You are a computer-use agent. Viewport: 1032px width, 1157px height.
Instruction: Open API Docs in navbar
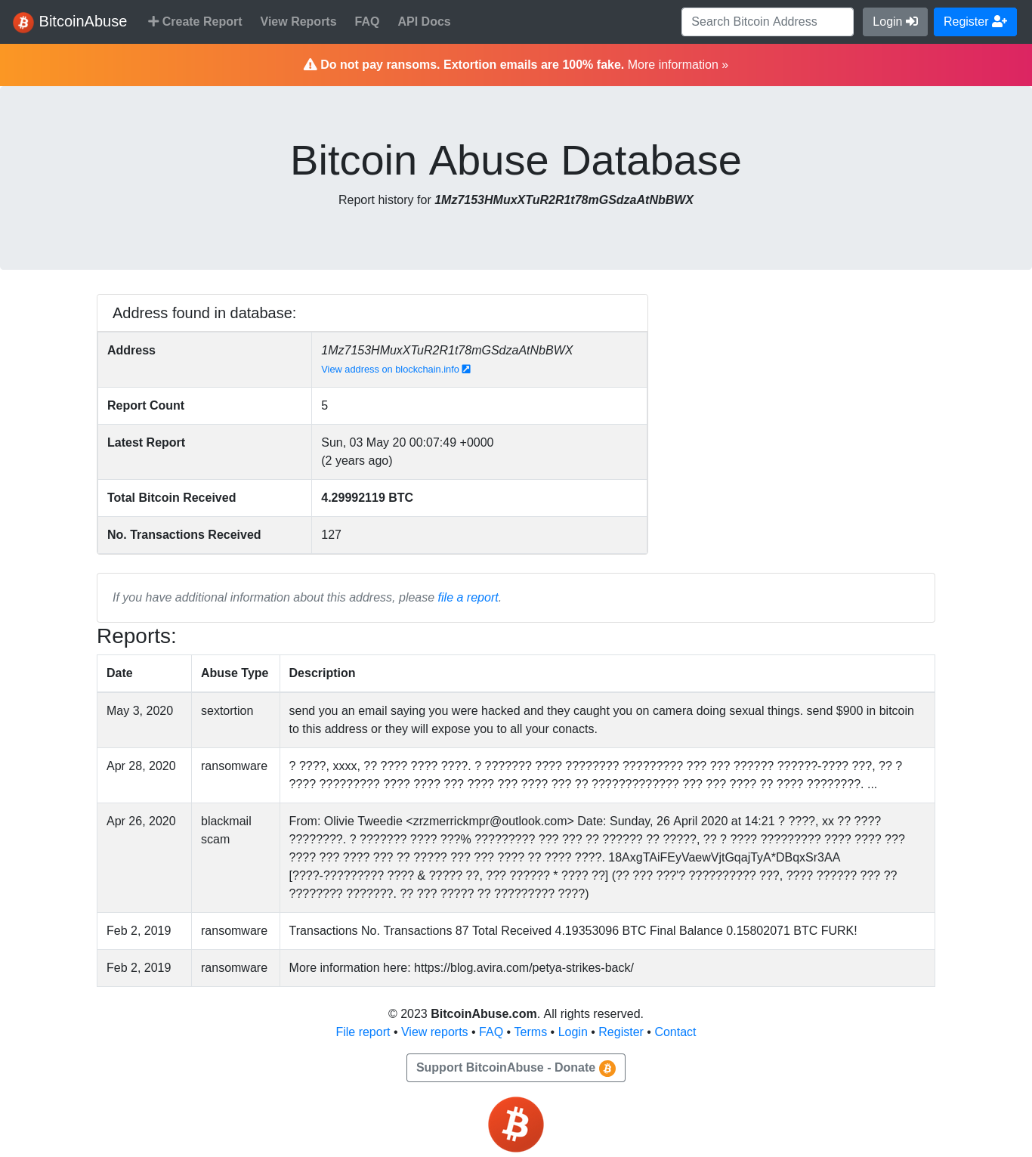coord(424,22)
